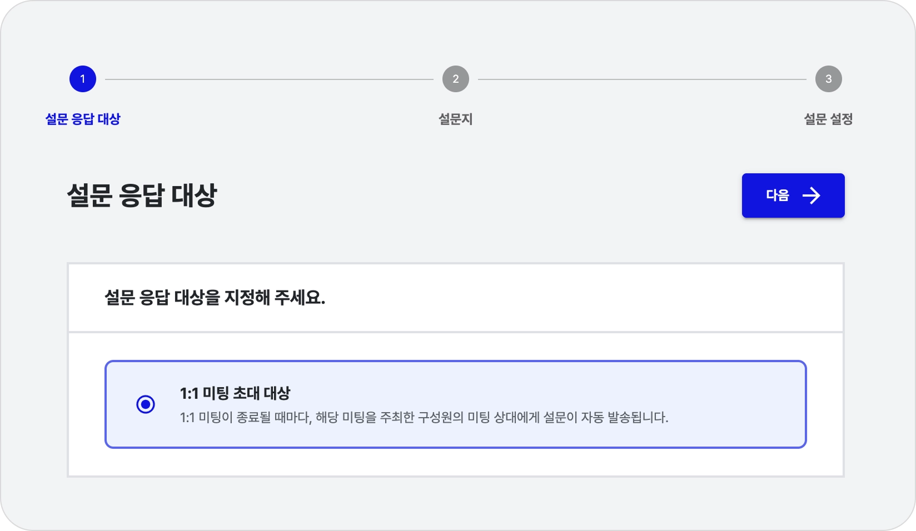Screen dimensions: 916x531
Task: Click the progress line between steps 2 and 3
Action: tap(642, 79)
